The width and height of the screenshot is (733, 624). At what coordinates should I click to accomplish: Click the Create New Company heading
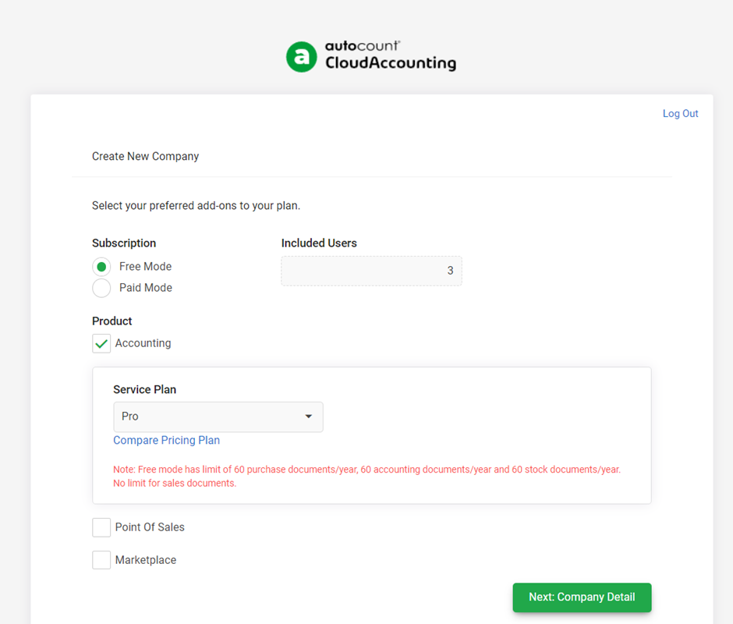coord(145,156)
